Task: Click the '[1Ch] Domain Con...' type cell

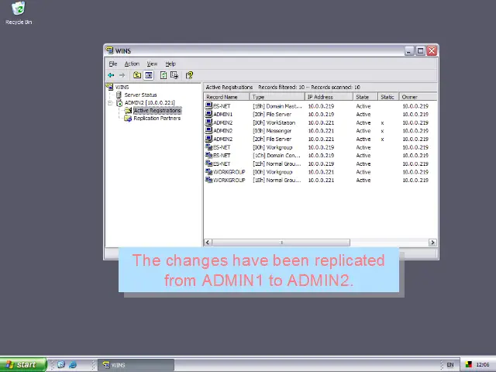Action: tap(277, 155)
